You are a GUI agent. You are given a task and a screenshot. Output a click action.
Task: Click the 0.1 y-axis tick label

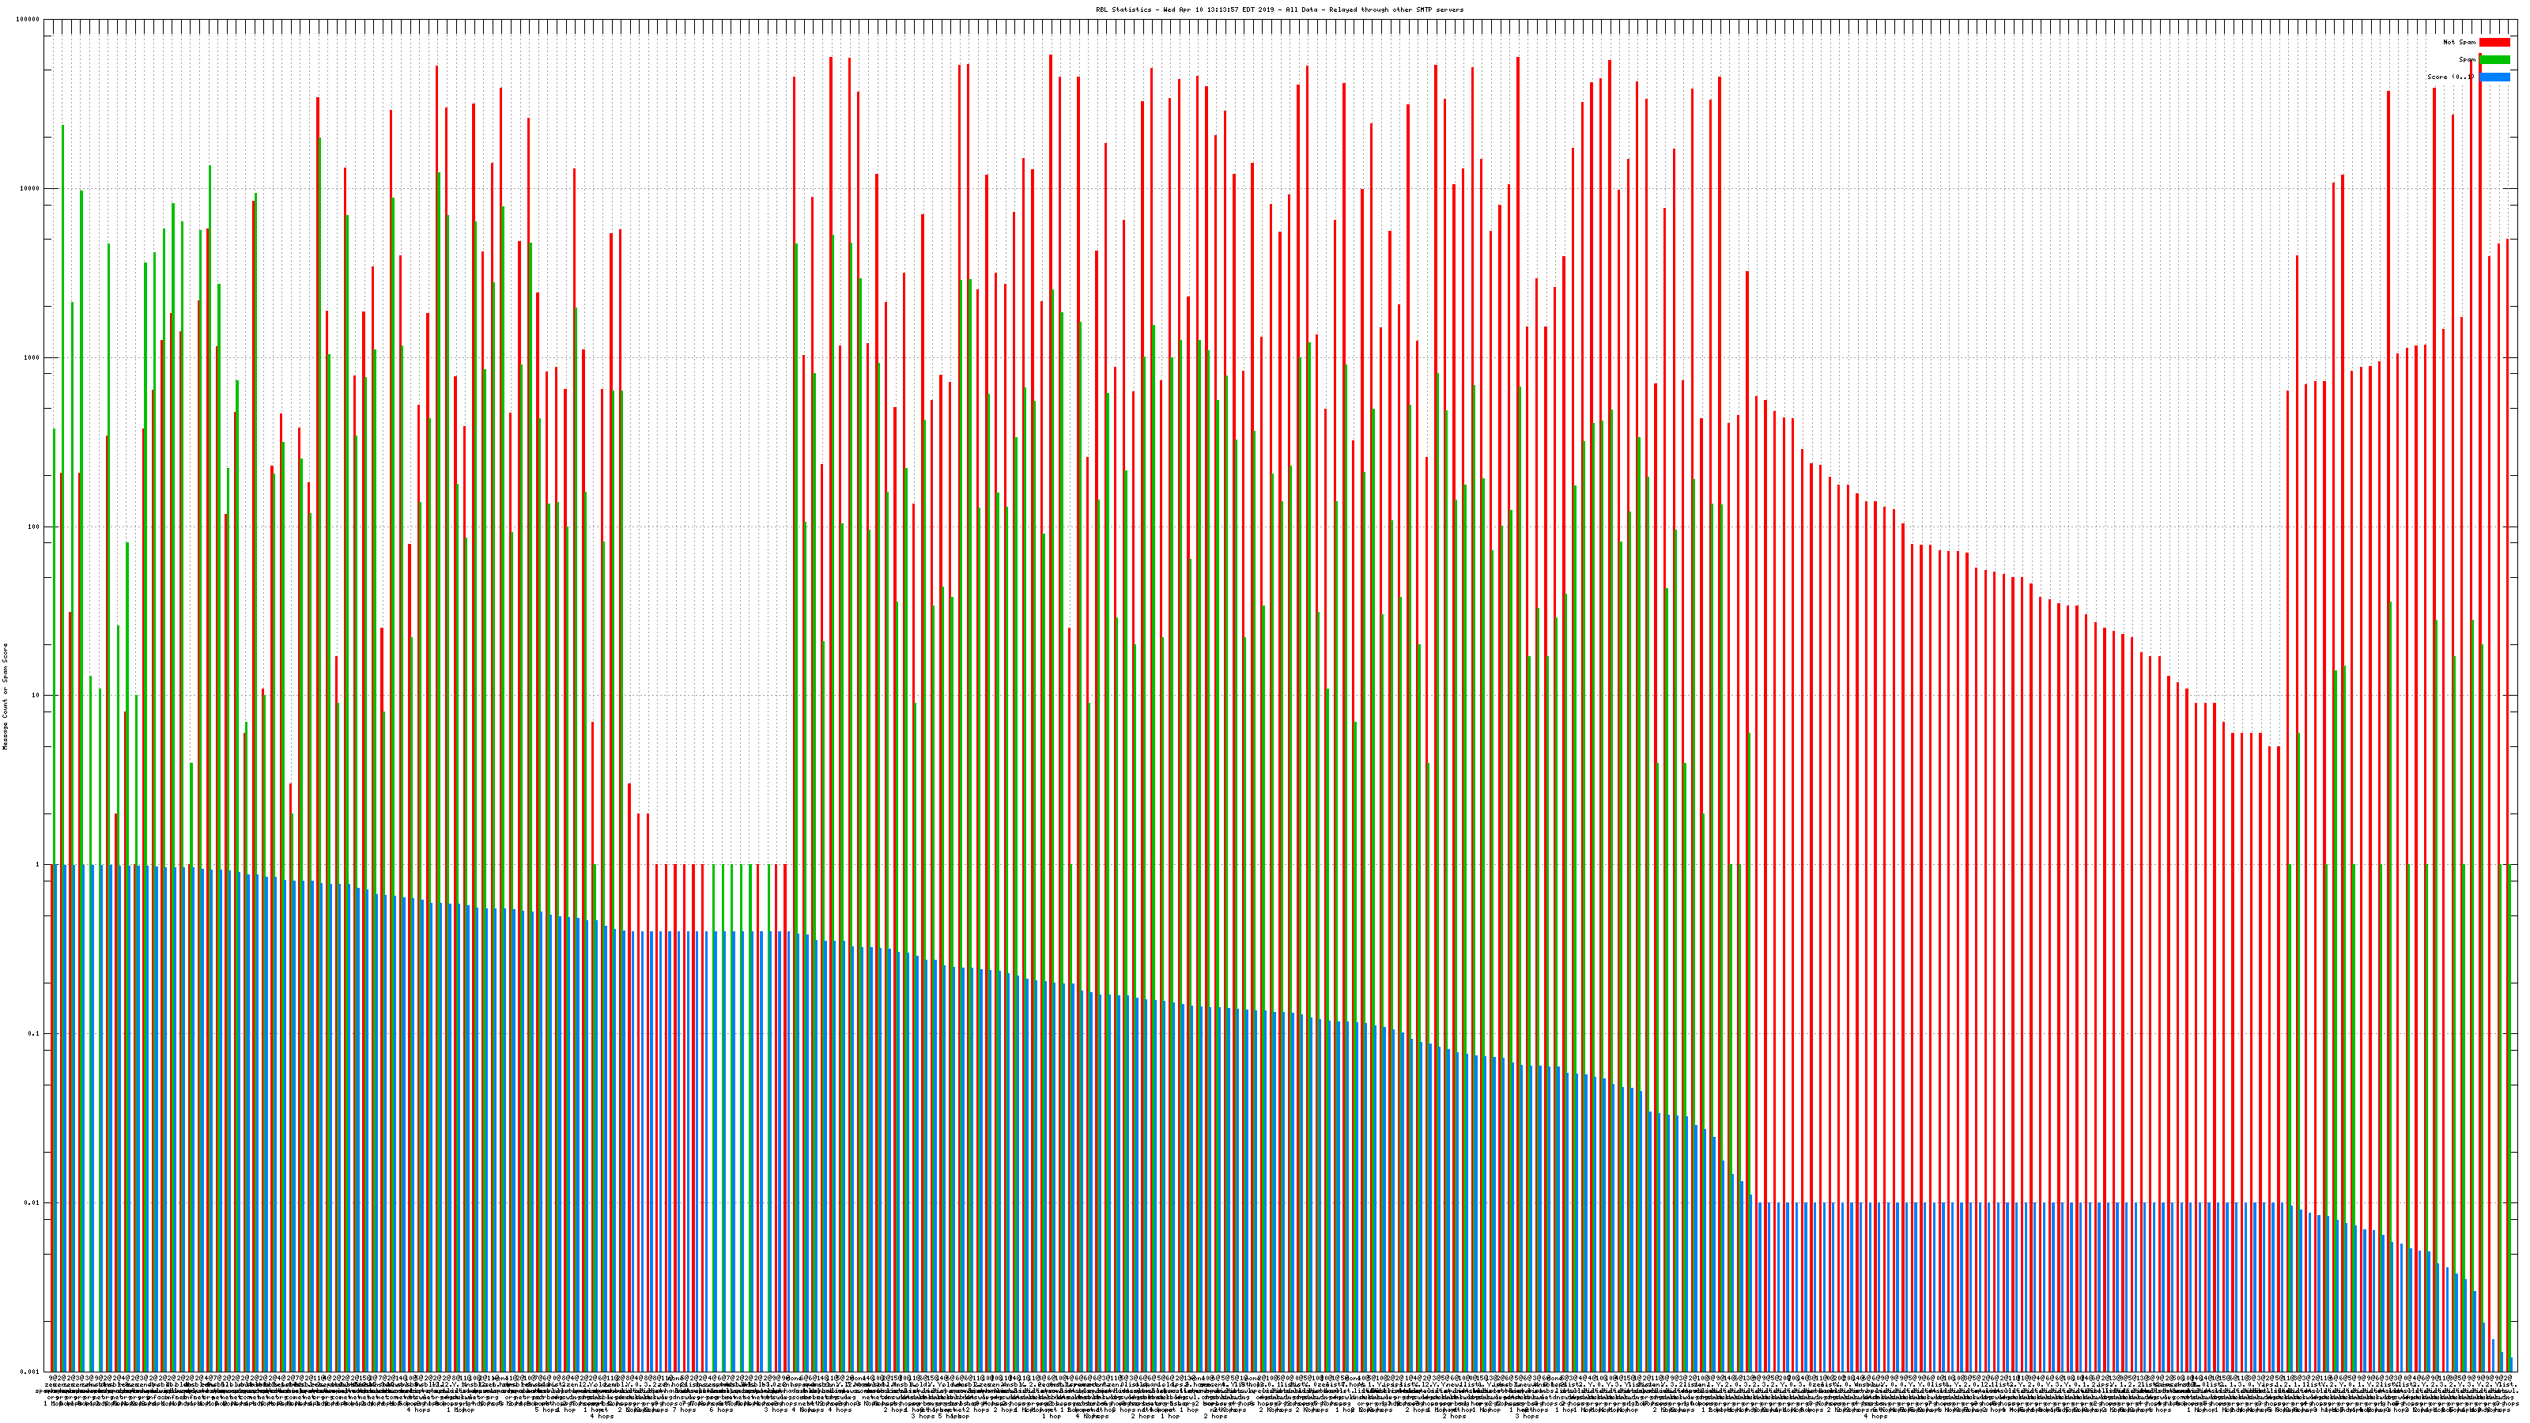point(34,1033)
